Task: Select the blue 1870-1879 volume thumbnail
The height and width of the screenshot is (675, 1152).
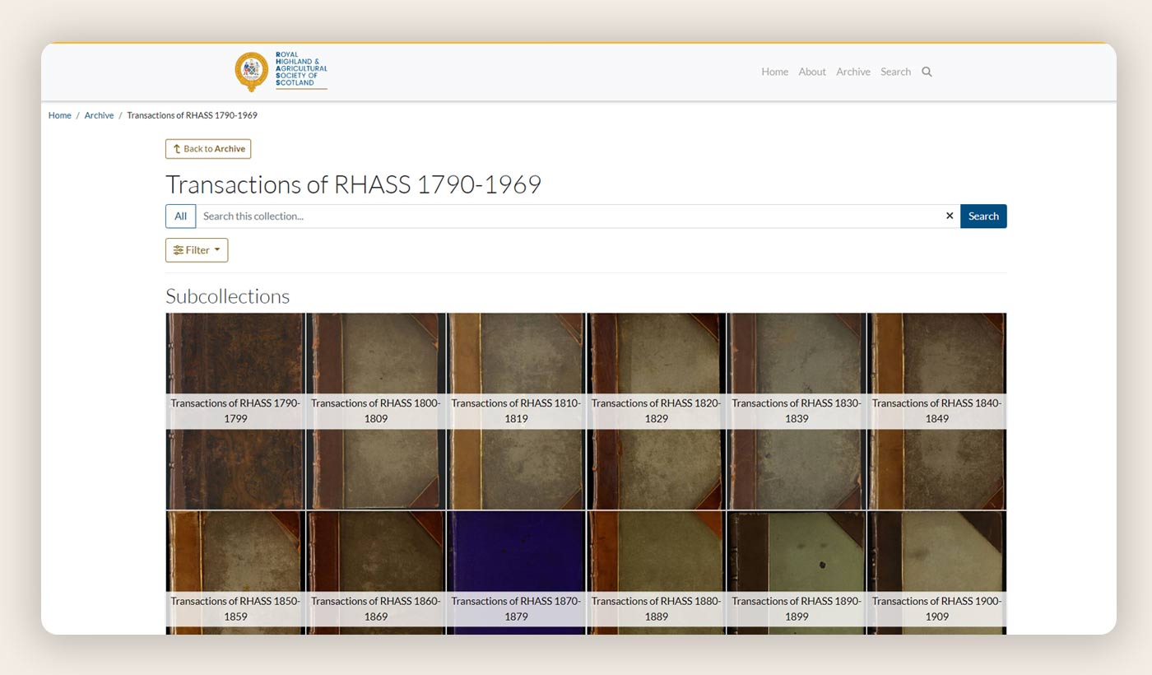Action: click(x=516, y=552)
